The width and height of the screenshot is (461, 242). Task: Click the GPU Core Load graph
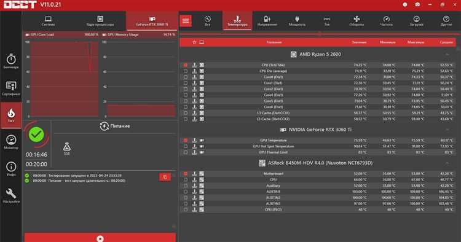(x=65, y=79)
